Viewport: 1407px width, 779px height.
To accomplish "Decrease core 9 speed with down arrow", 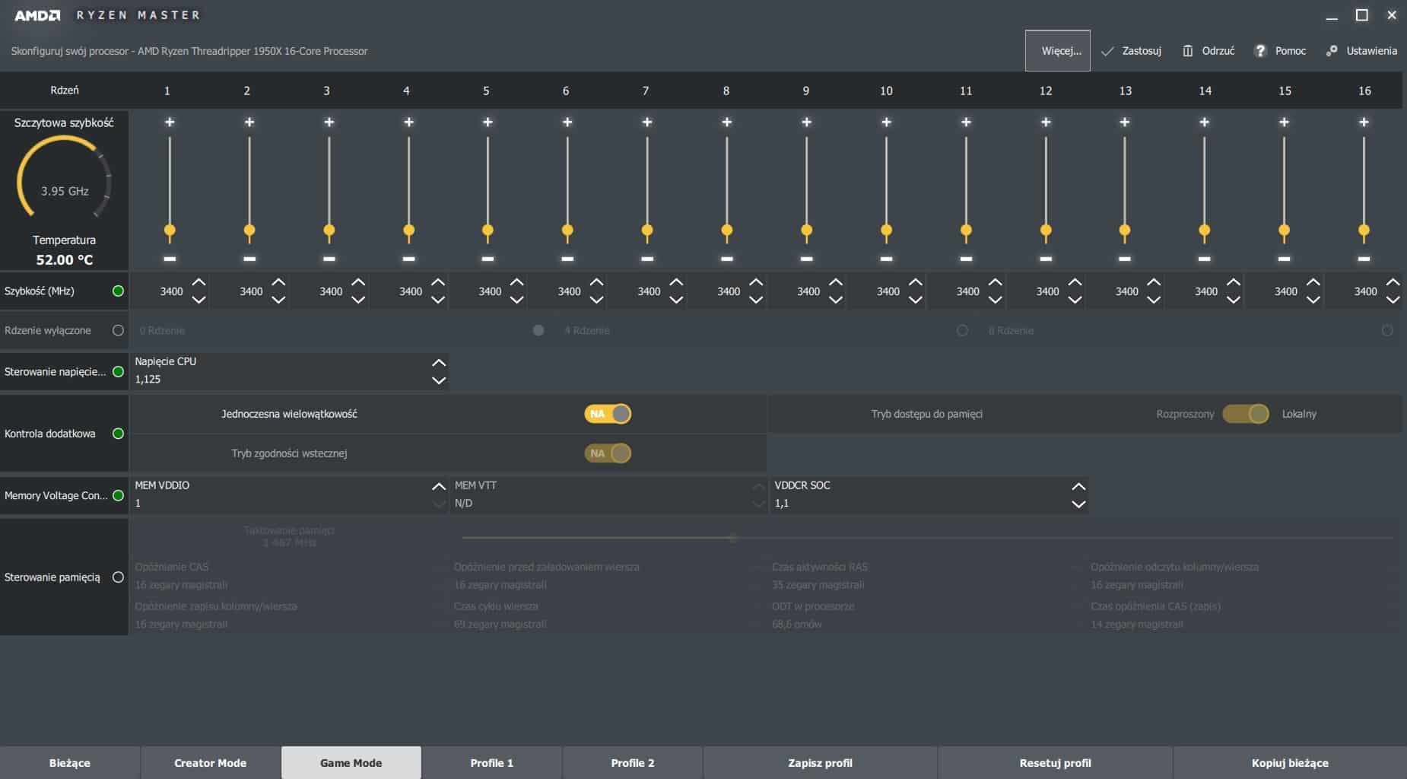I will point(836,300).
